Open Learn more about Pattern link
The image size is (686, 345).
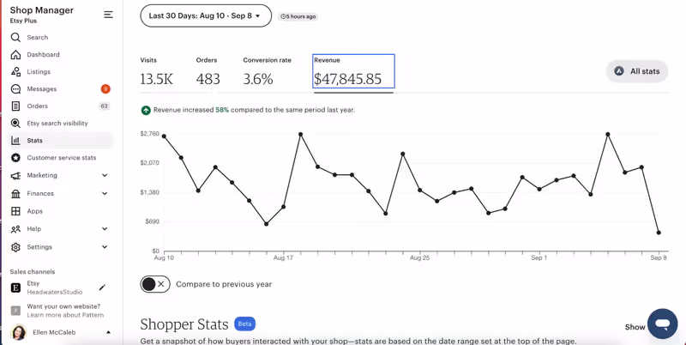point(63,315)
